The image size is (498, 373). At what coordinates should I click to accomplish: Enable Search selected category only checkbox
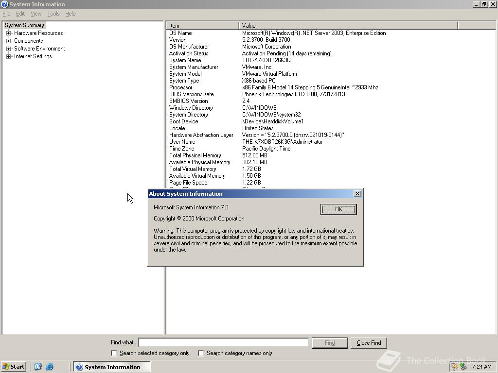pos(114,353)
